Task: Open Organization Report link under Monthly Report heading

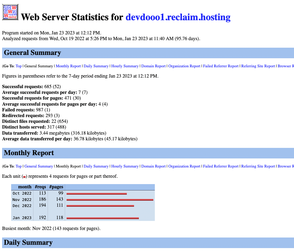Action: click(x=184, y=166)
